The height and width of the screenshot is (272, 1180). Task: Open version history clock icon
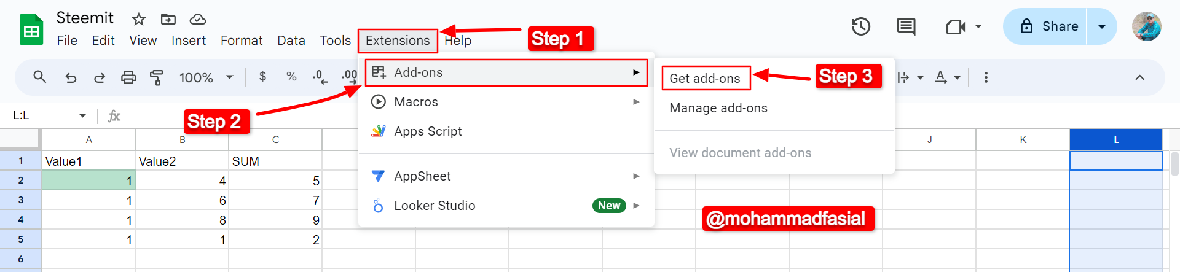tap(860, 26)
